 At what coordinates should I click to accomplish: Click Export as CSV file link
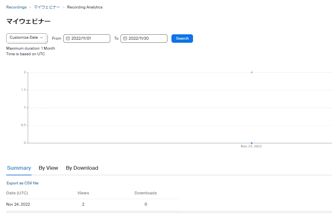click(x=22, y=183)
